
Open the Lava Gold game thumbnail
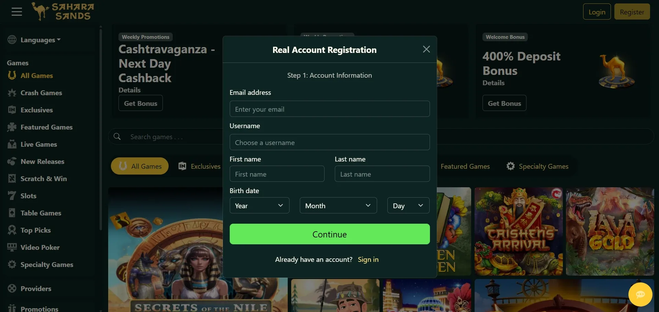click(610, 231)
